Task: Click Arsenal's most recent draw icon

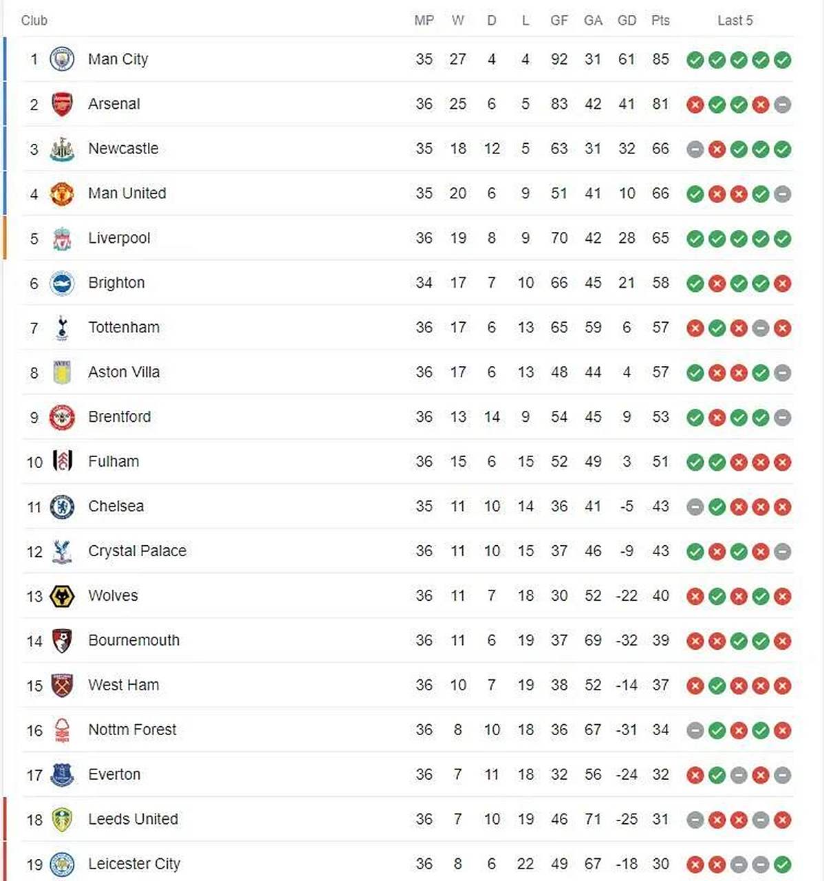Action: [x=782, y=105]
